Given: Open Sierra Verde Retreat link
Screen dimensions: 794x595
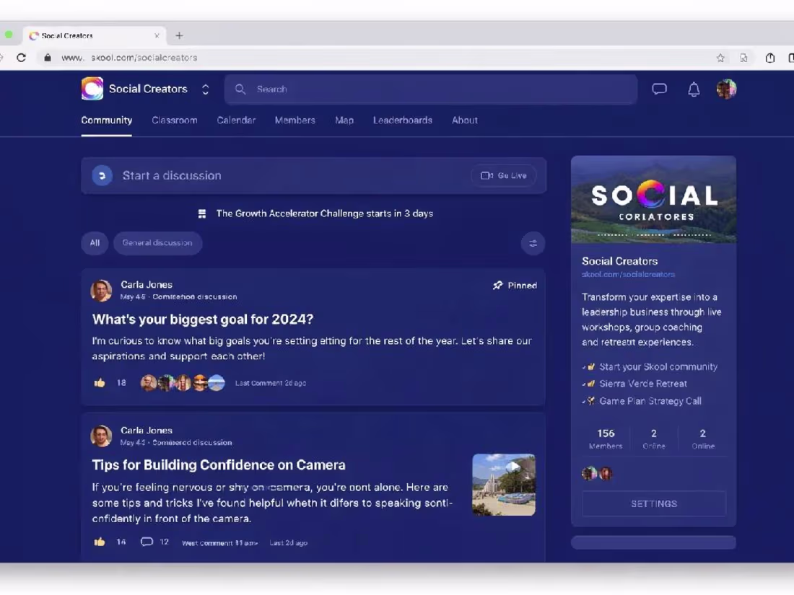Looking at the screenshot, I should click(x=643, y=384).
